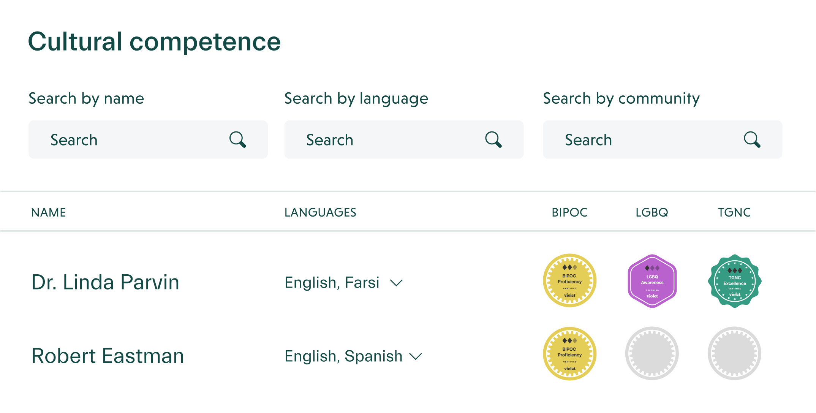Click the LGBQ column header
816x413 pixels.
[652, 212]
